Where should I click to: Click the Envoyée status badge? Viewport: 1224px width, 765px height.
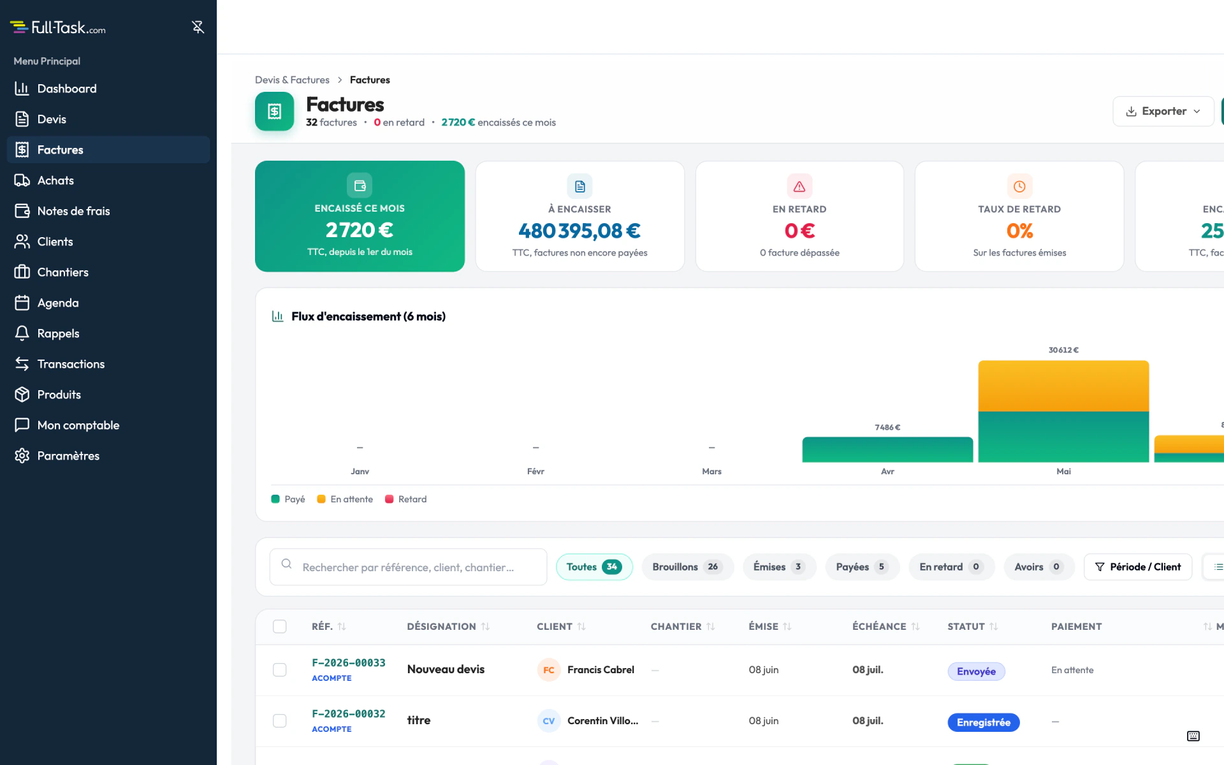976,671
